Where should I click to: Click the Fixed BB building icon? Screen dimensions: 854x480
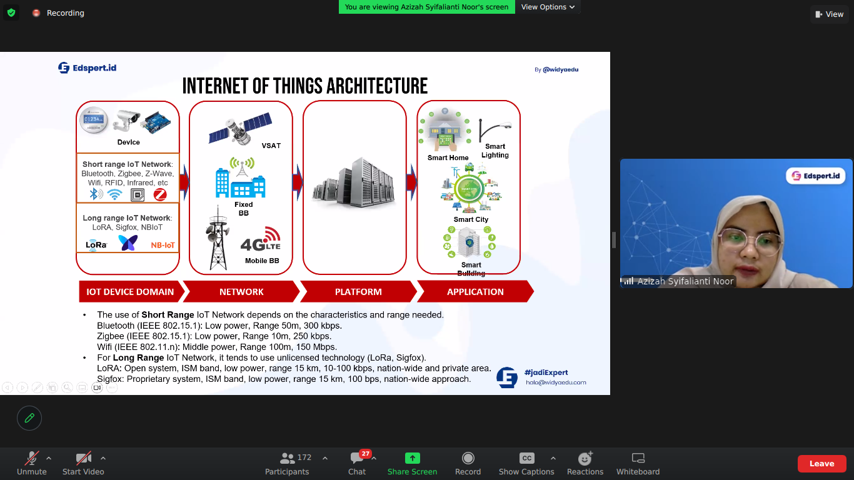pos(241,177)
